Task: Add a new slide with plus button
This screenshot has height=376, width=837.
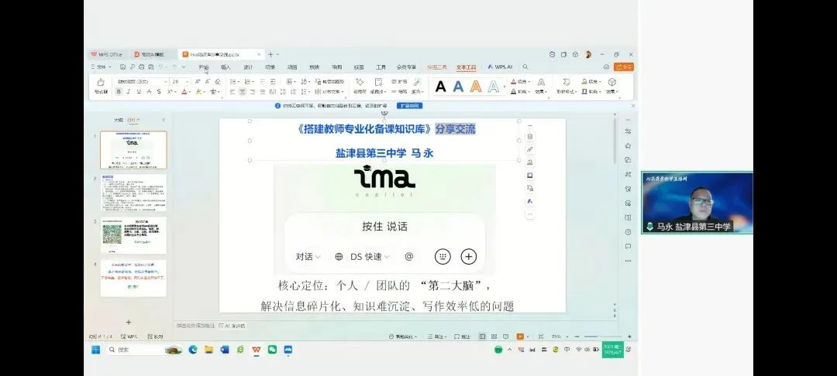Action: click(x=128, y=322)
